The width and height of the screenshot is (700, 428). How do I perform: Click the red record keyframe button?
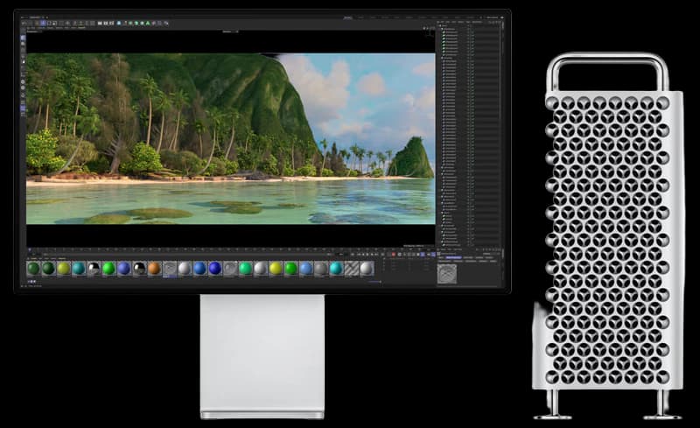coord(393,254)
